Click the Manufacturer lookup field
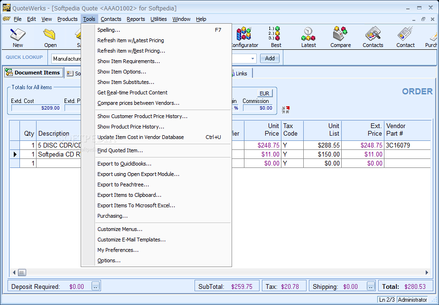This screenshot has width=439, height=305. pos(66,59)
